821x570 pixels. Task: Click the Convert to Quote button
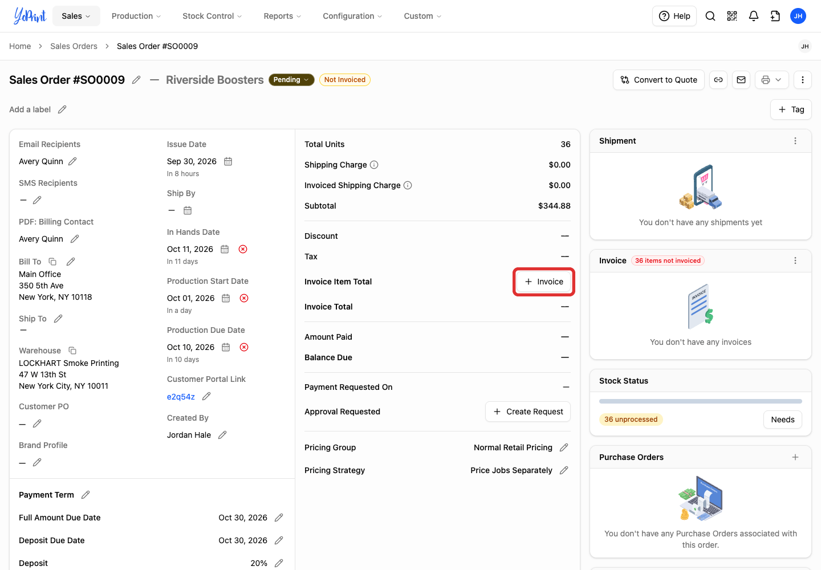[659, 80]
